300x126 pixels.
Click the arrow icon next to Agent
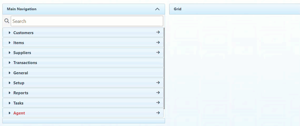click(x=158, y=113)
